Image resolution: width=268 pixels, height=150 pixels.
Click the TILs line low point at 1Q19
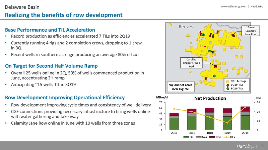click(227, 123)
